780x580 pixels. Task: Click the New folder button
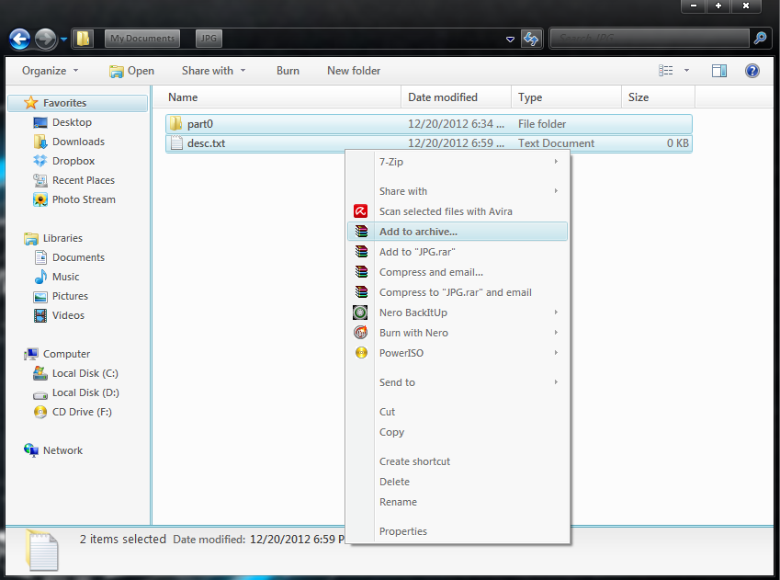pyautogui.click(x=354, y=71)
